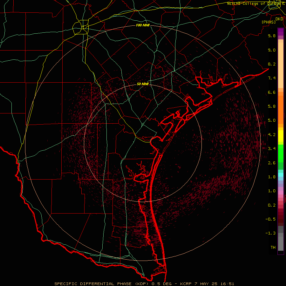286x286 pixels.
Task: Pick the pink swatch on the color bar
Action: [281, 193]
